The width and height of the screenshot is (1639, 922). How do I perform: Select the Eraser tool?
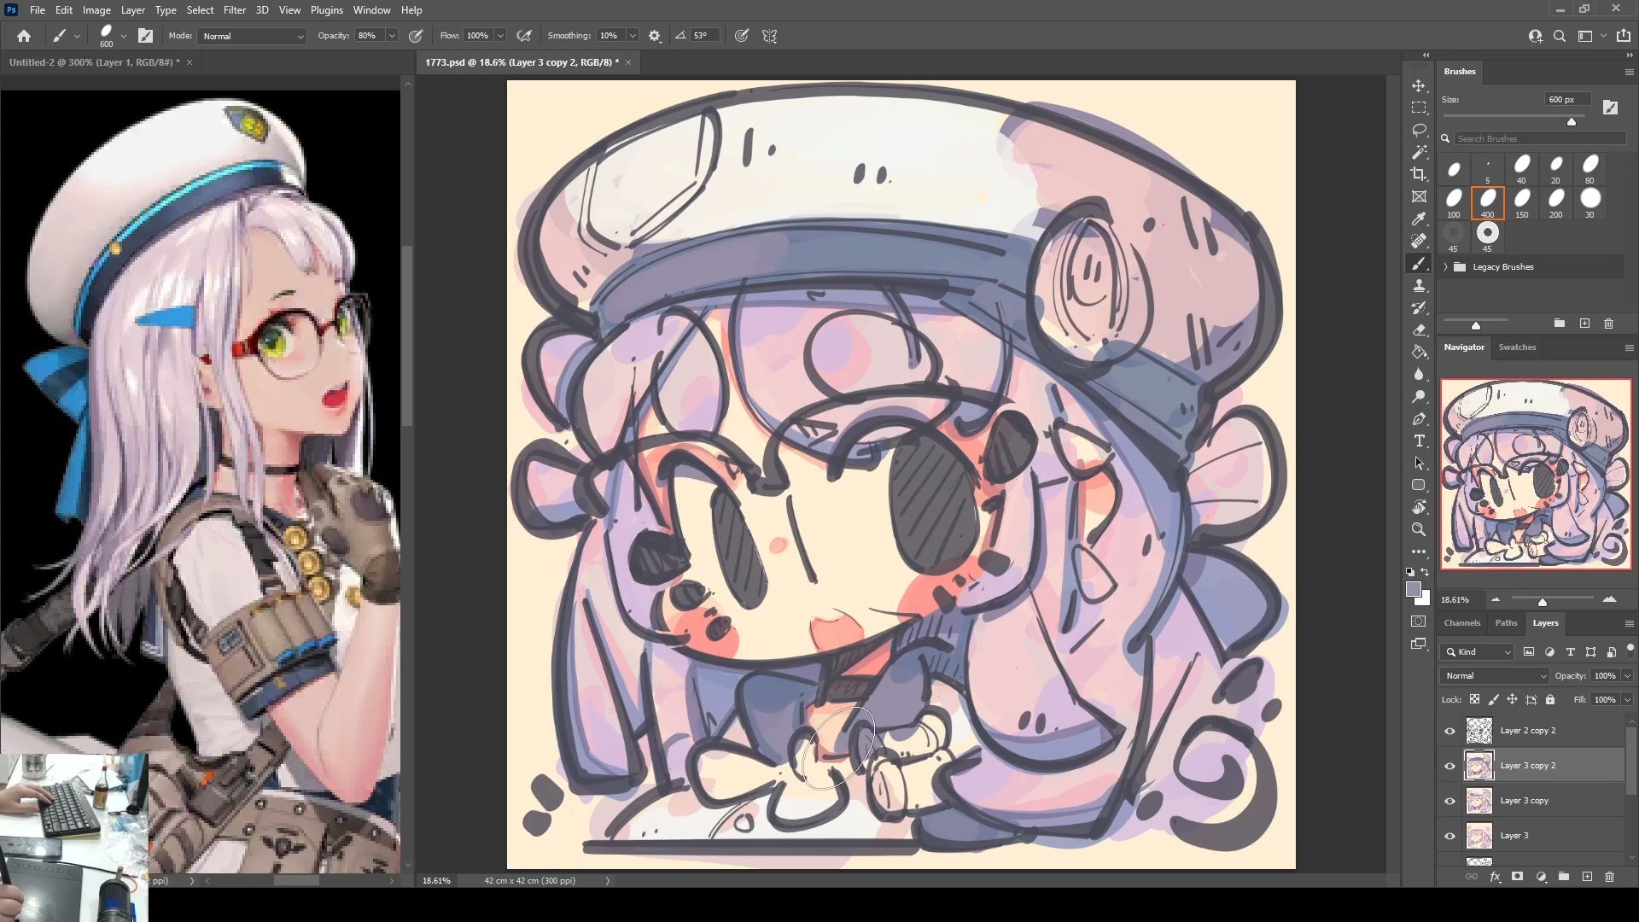point(1419,330)
